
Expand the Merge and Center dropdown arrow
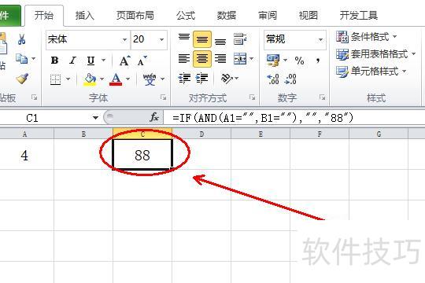252,58
